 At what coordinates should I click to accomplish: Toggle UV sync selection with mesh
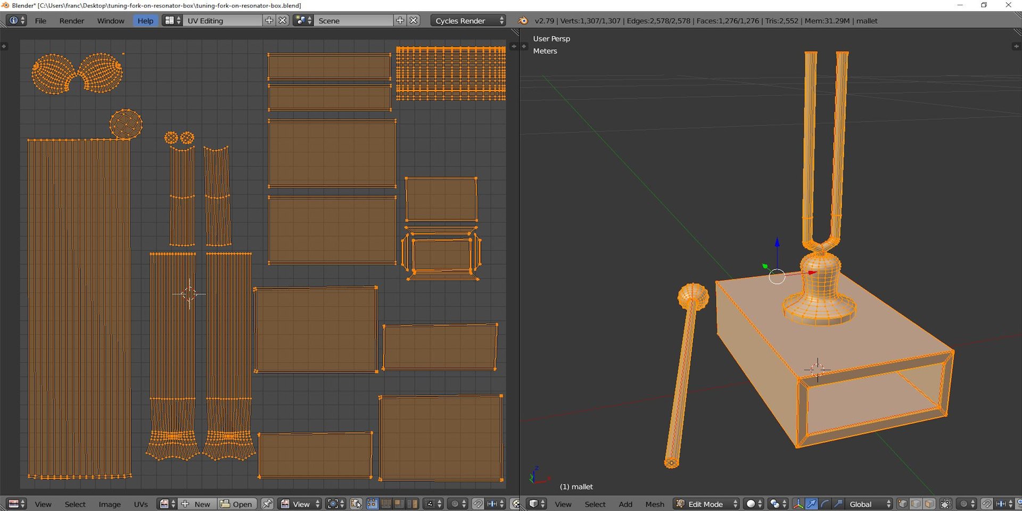(x=357, y=504)
